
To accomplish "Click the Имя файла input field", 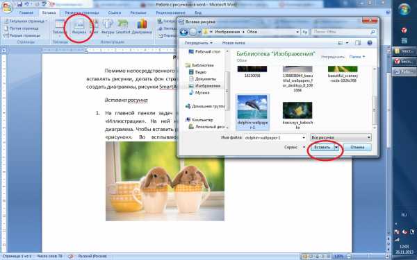I will [x=275, y=138].
